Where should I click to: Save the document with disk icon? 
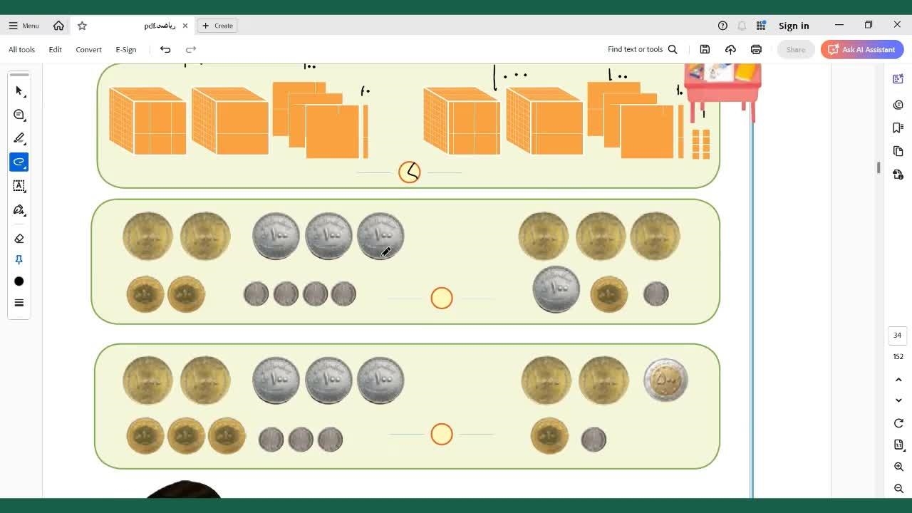click(705, 49)
